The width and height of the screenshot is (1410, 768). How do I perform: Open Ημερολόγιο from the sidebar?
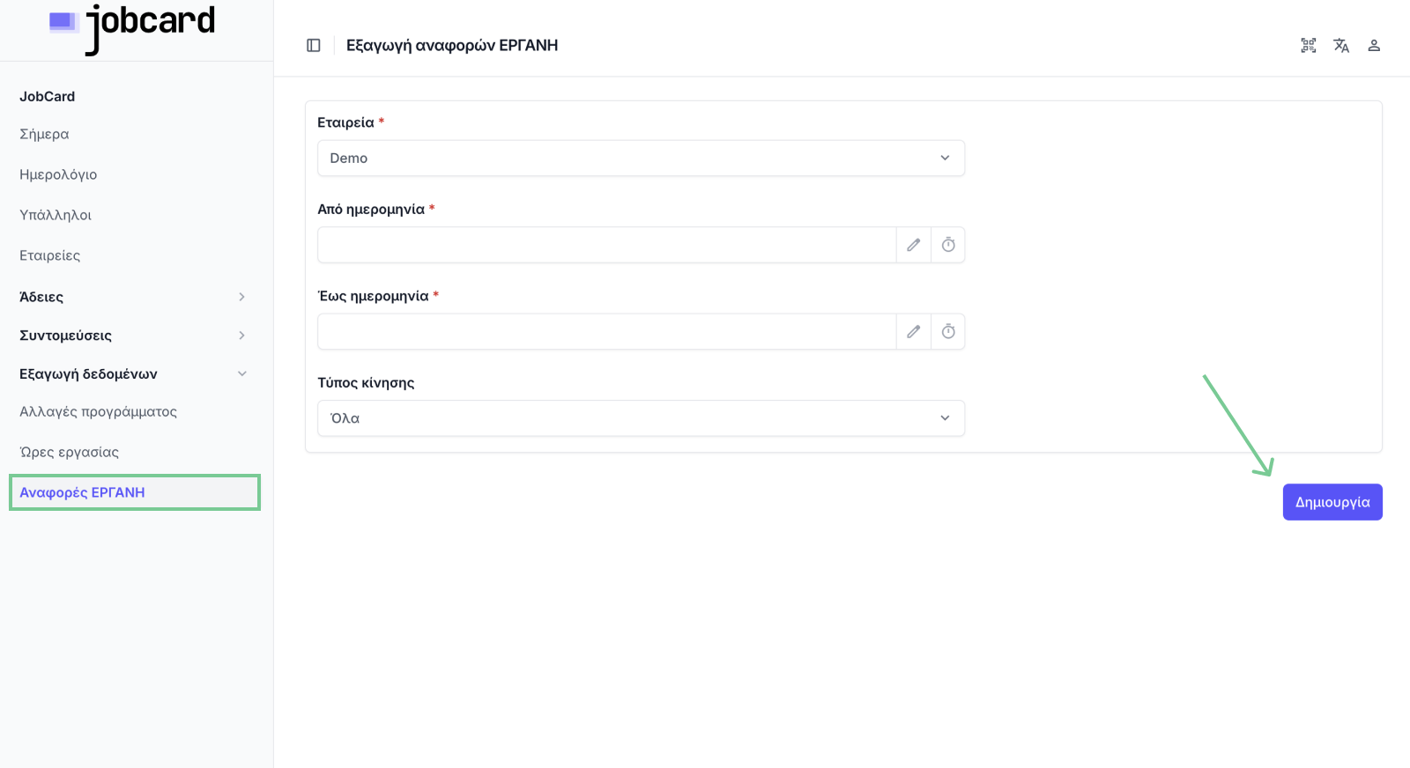(58, 175)
